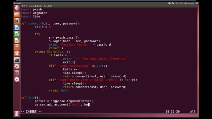Open the Ubuntu Dash home launcher

pos(17,8)
